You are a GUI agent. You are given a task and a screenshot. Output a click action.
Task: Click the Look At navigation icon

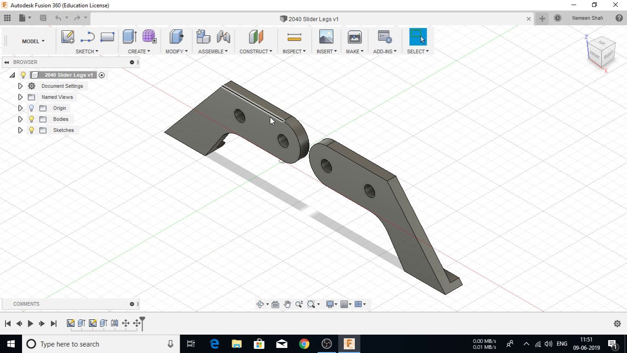click(275, 304)
